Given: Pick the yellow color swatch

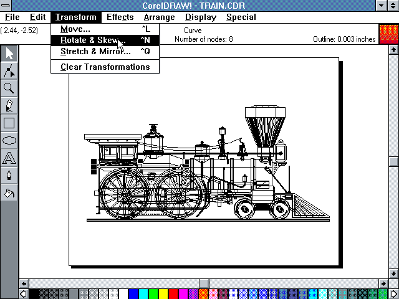Looking at the screenshot, I should pos(163,294).
